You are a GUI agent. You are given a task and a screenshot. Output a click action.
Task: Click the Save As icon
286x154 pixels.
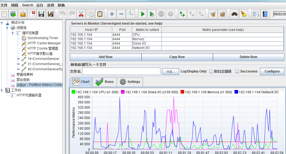pyautogui.click(x=51, y=14)
